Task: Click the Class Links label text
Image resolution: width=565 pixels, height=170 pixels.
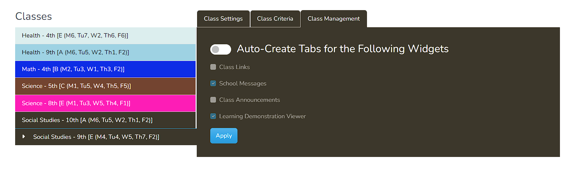Action: click(x=235, y=67)
